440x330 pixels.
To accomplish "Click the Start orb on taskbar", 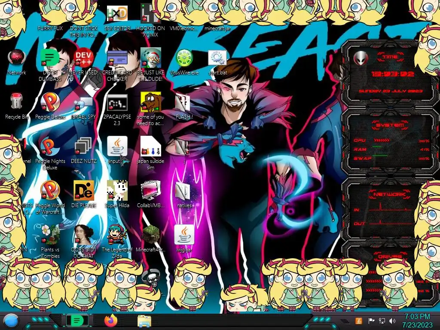I will click(11, 321).
